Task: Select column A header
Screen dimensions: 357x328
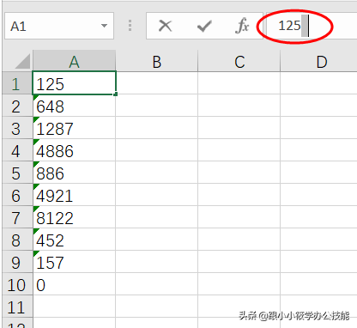Action: 74,61
